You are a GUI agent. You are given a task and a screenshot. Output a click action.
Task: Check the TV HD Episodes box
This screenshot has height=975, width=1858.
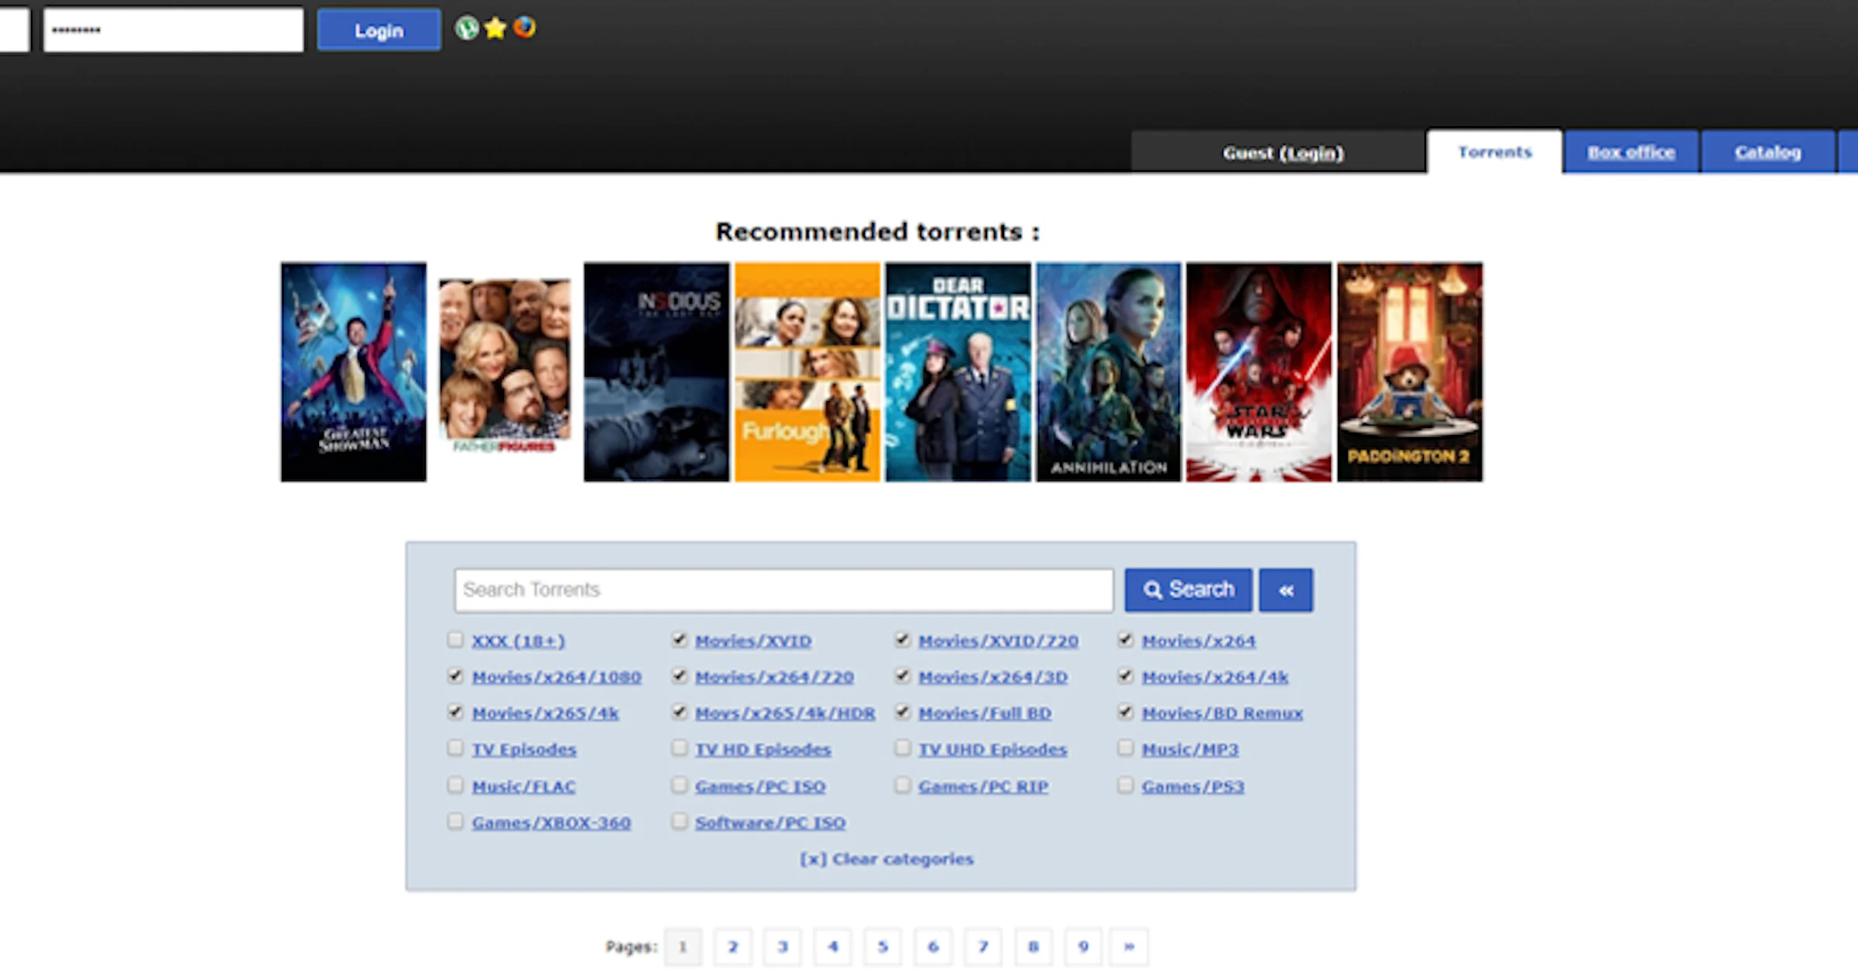click(x=679, y=748)
